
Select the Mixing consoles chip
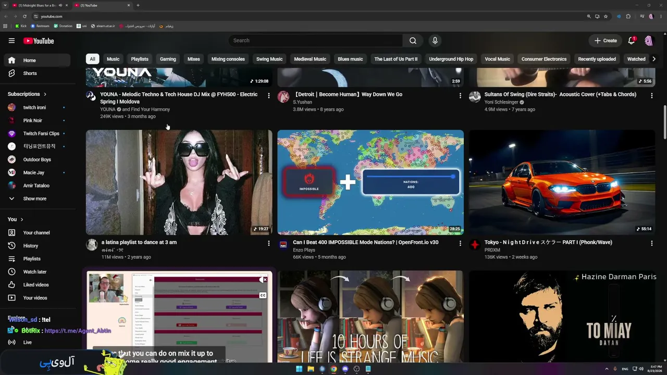(x=228, y=59)
